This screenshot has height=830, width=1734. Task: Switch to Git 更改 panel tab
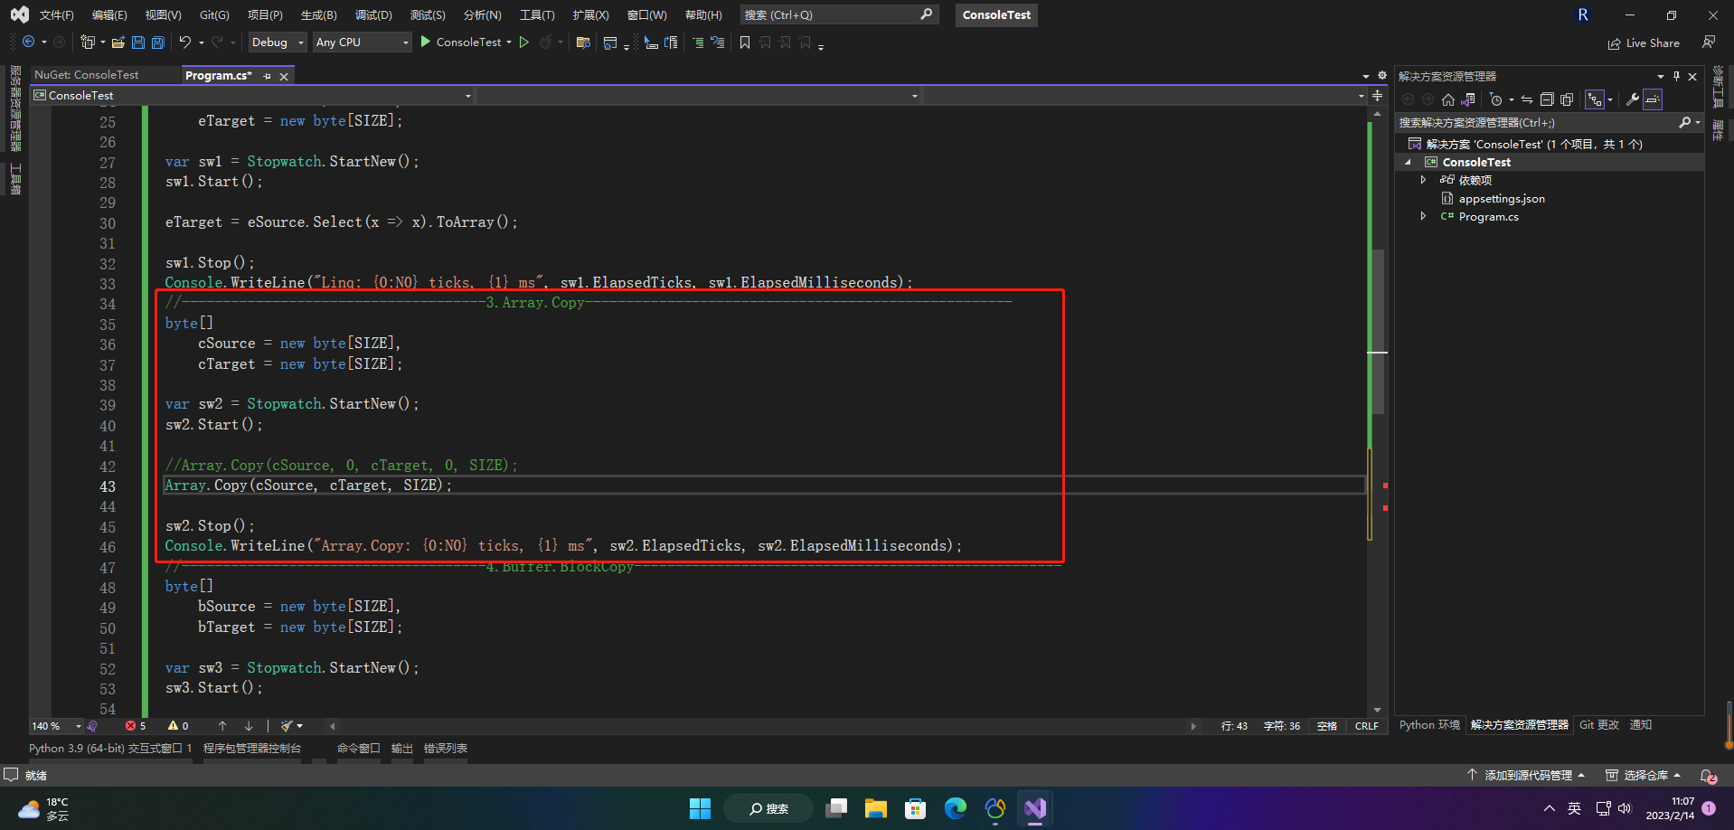pos(1599,725)
